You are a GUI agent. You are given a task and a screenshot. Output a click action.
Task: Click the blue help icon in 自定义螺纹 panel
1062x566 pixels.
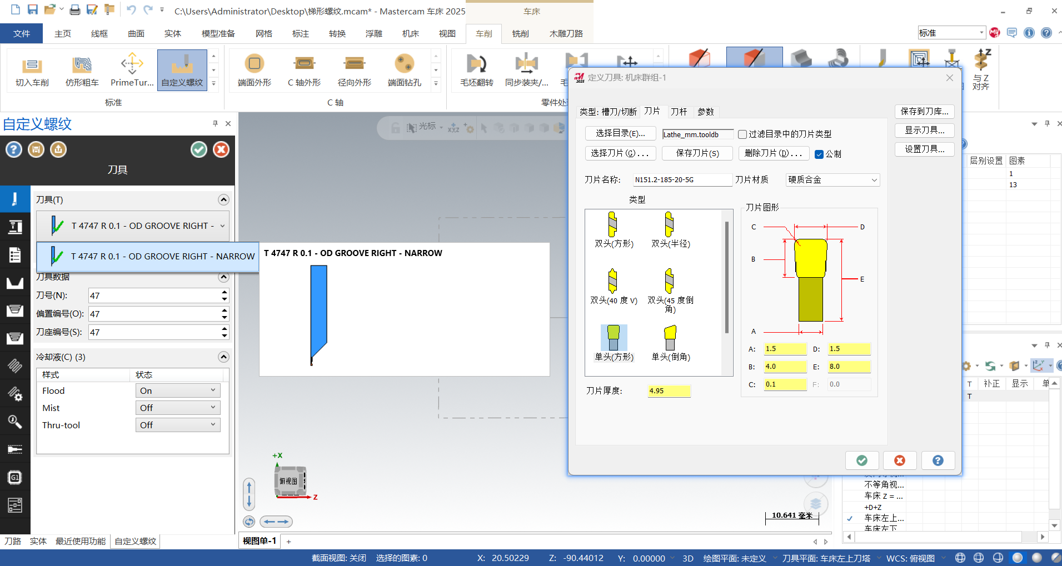pos(14,149)
